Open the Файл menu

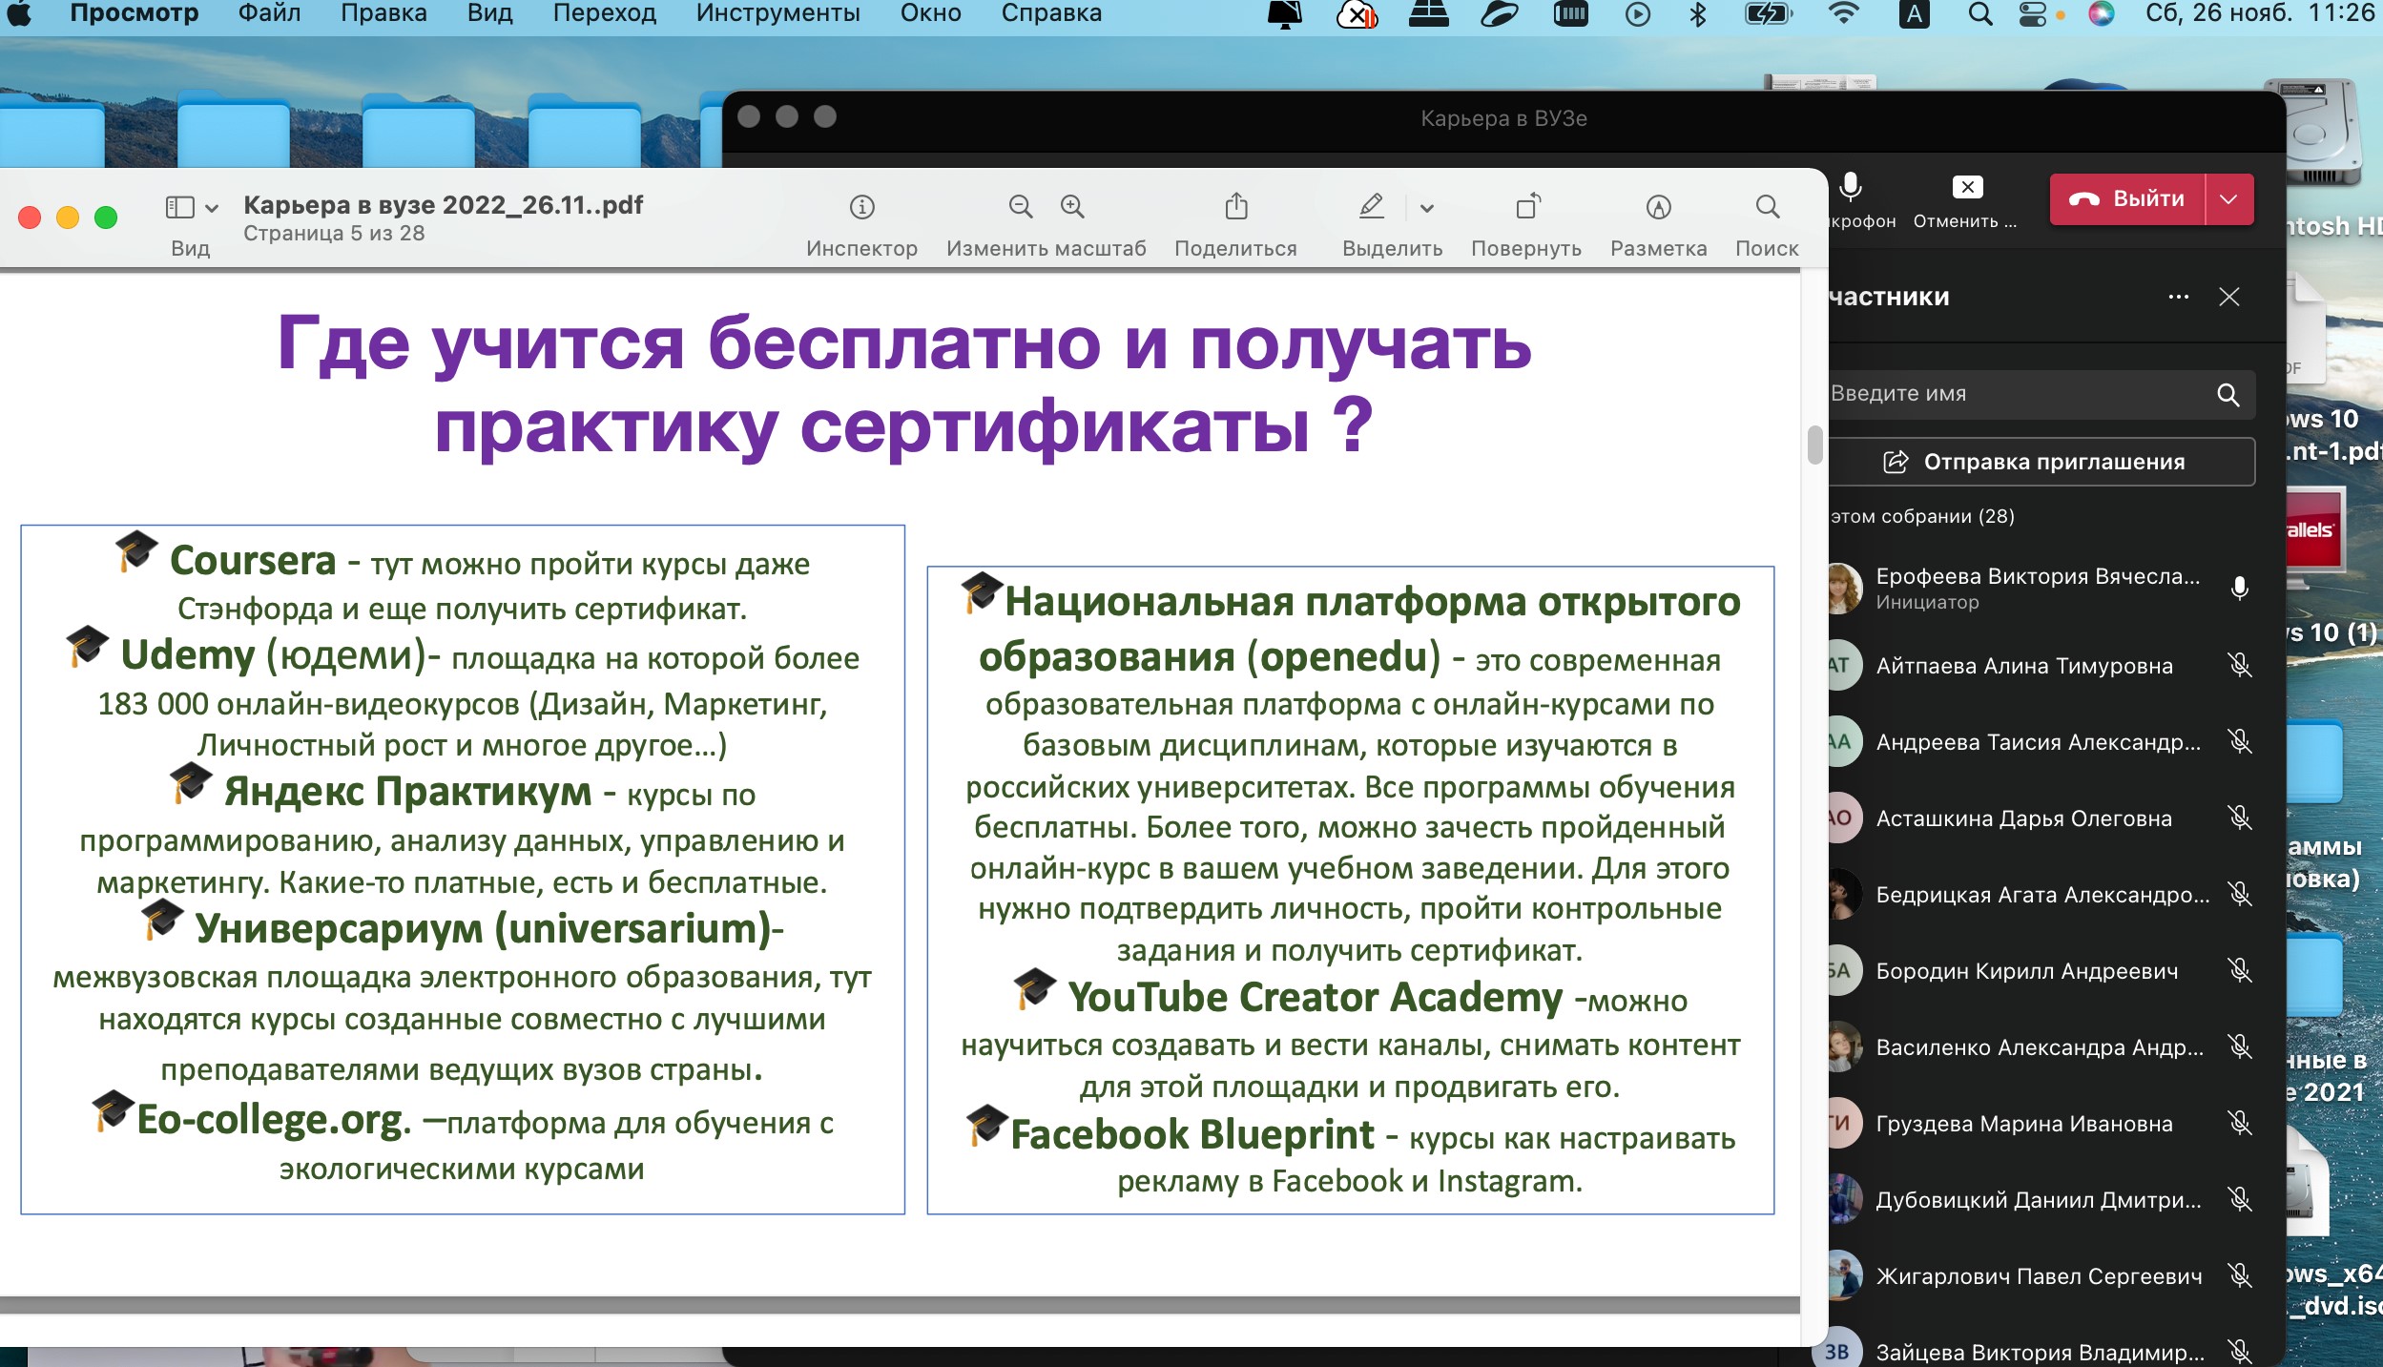(269, 13)
